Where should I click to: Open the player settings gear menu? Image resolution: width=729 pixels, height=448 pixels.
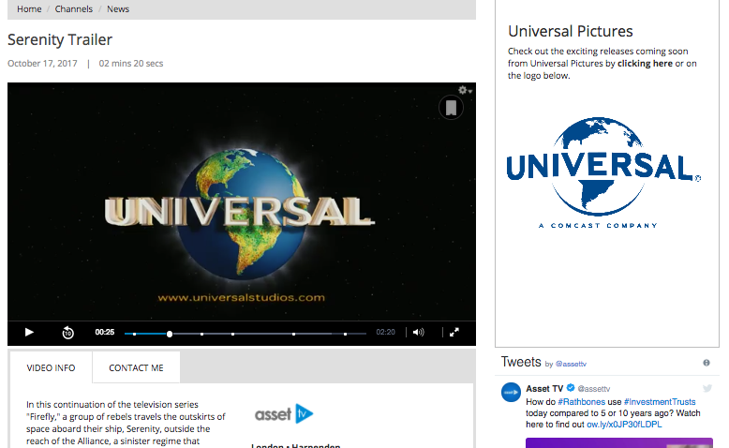point(465,90)
